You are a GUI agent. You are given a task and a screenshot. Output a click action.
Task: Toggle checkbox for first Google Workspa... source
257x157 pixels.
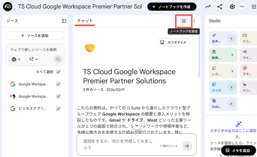pos(58,84)
